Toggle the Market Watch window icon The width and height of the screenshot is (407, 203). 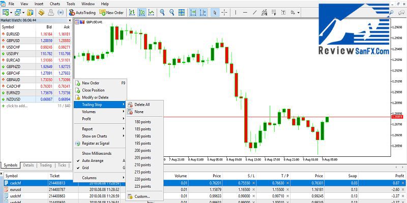point(30,12)
